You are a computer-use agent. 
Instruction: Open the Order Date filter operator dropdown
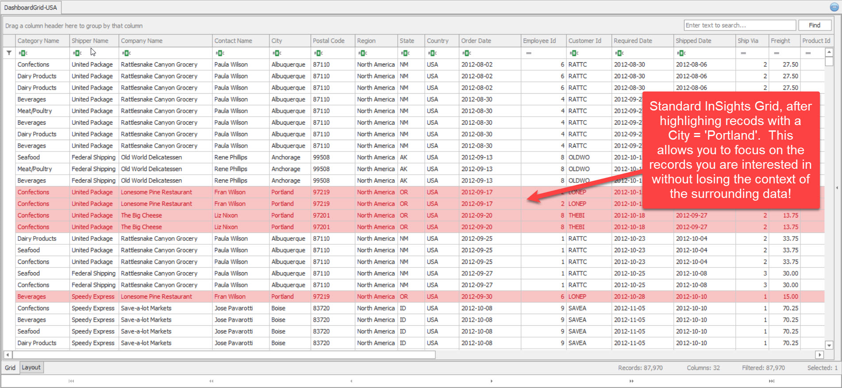tap(467, 53)
